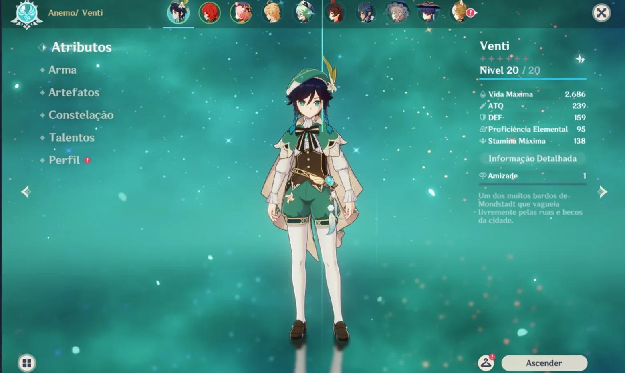
Task: Switch to the pink-haired cat-eared character avatar
Action: 241,12
